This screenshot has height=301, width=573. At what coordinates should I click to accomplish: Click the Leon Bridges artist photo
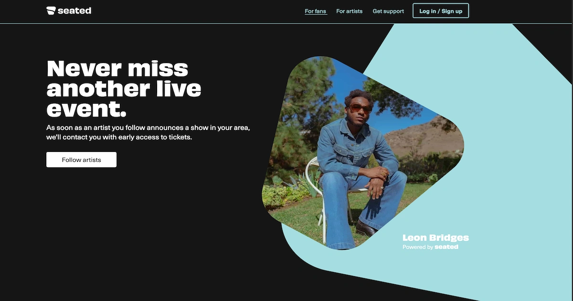click(363, 153)
